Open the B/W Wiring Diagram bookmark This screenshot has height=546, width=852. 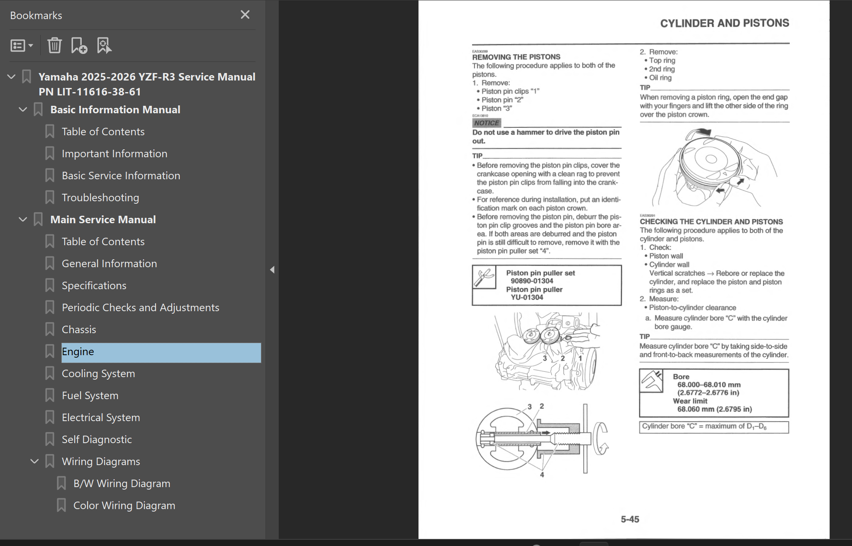point(122,483)
